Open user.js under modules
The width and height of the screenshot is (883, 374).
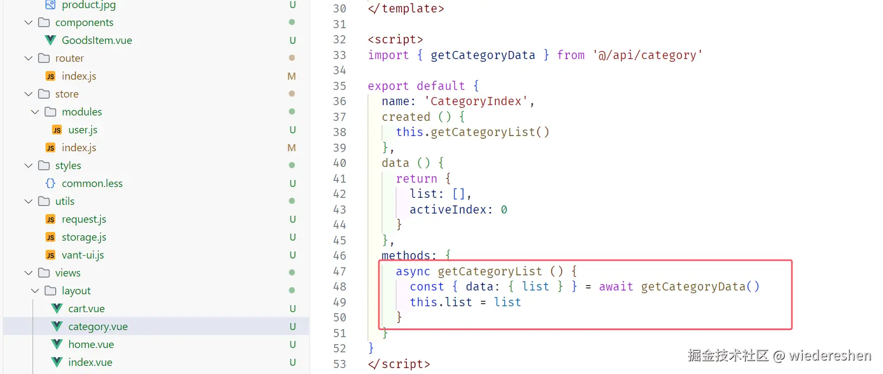pos(83,130)
